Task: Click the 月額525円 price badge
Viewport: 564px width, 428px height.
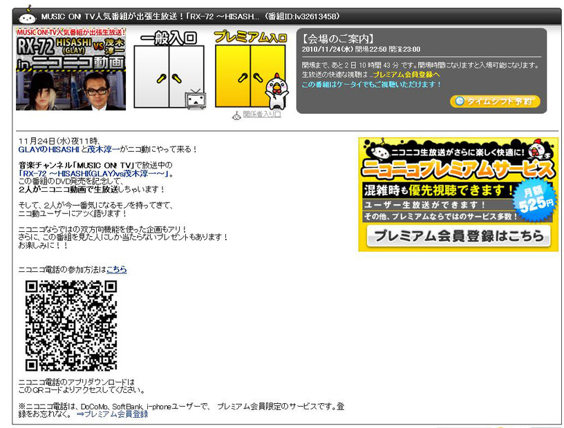Action: coord(536,201)
